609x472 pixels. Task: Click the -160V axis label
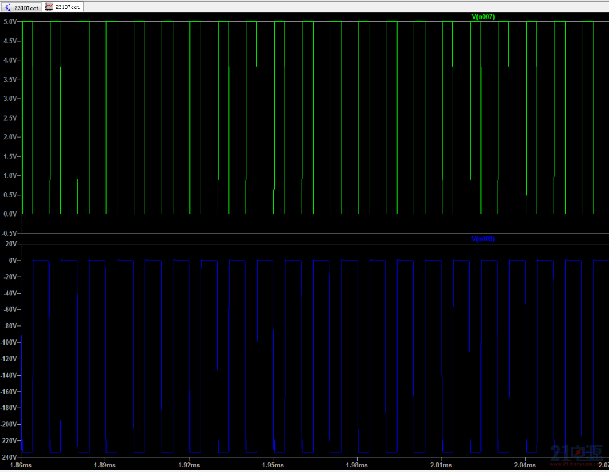point(9,391)
